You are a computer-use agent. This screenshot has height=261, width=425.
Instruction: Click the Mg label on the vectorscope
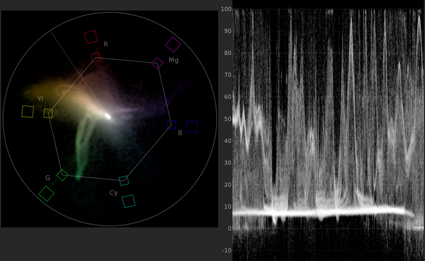(x=173, y=60)
